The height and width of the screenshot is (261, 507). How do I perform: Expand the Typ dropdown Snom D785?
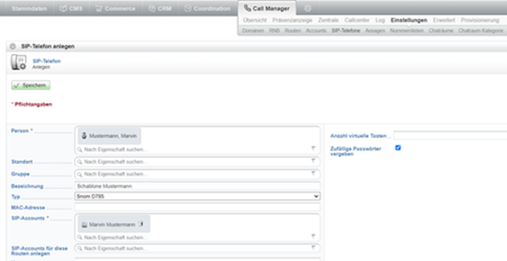click(198, 196)
